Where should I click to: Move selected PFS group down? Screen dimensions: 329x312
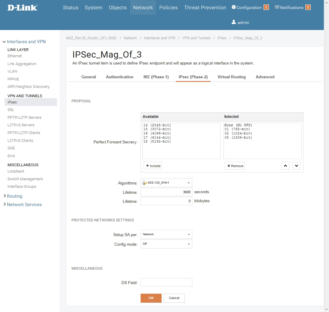[297, 166]
